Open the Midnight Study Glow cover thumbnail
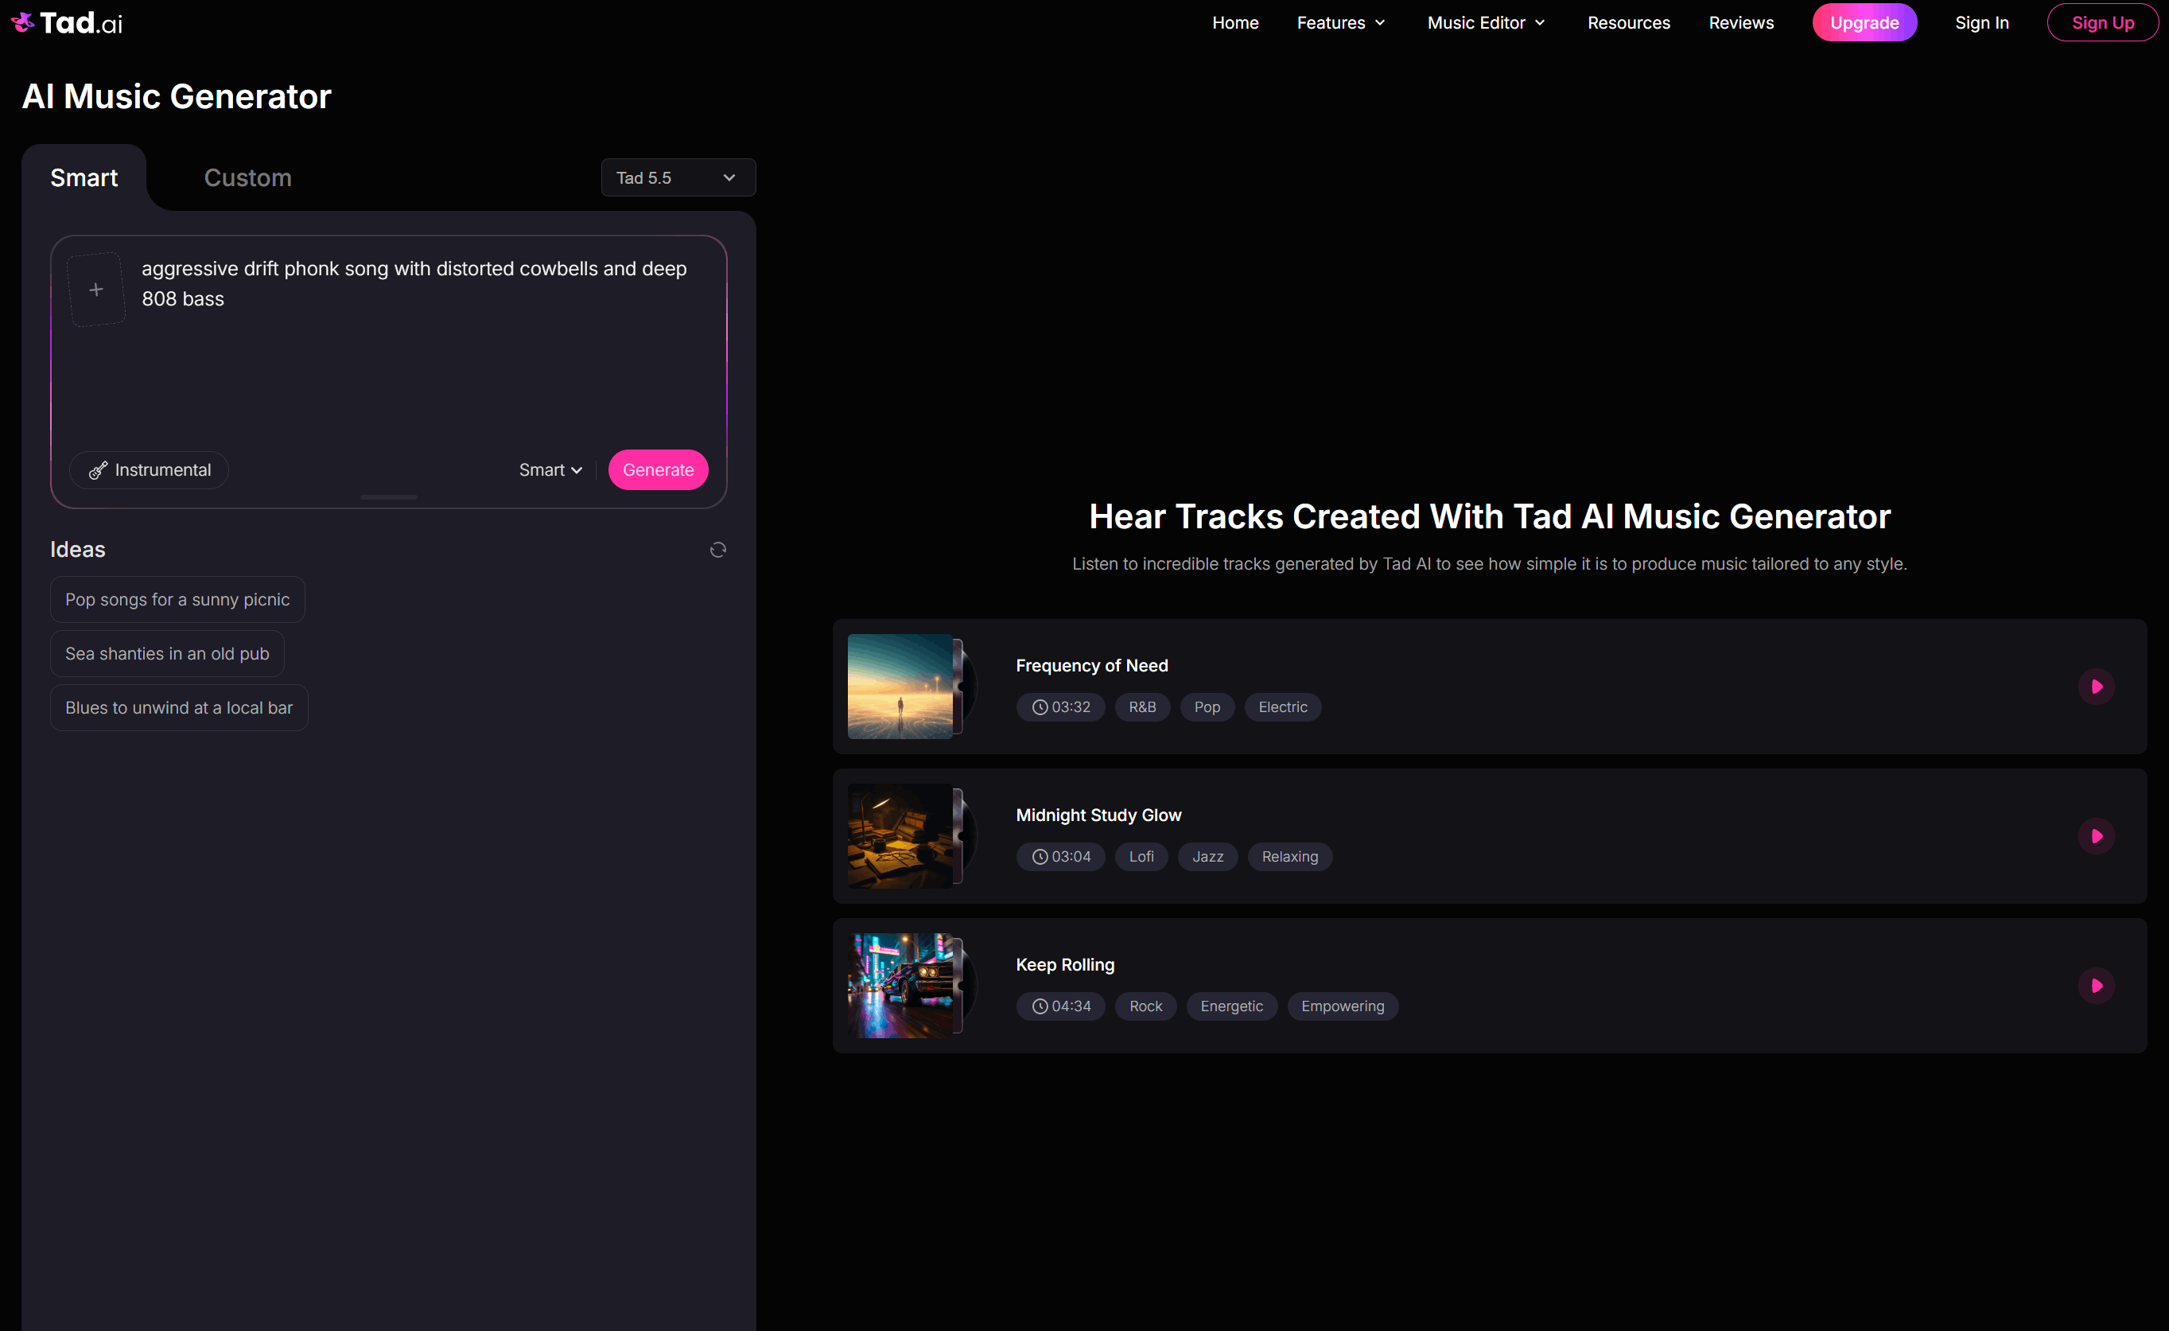The width and height of the screenshot is (2169, 1331). pos(900,836)
